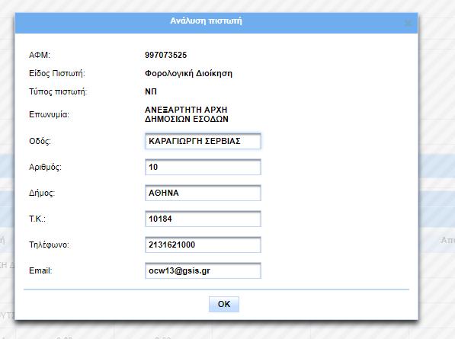This screenshot has width=455, height=339.
Task: Click the Επωνυμία: label
Action: point(49,114)
